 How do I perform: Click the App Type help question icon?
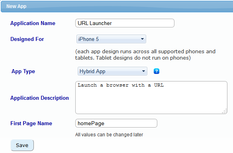156,71
